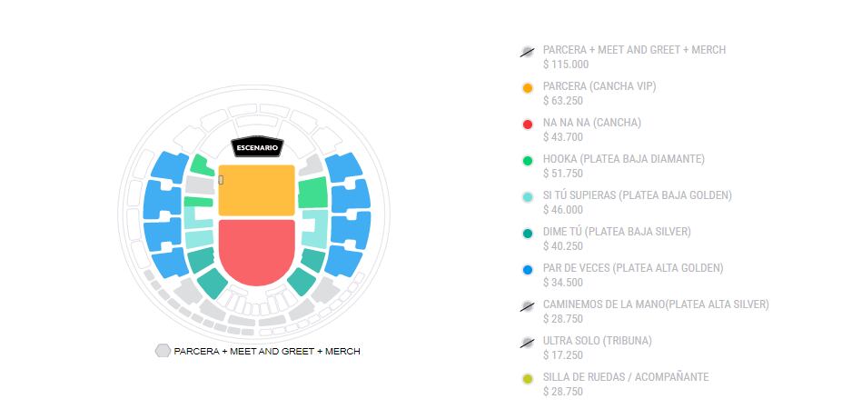
Task: Choose the HOOKA (PLATEA BAJA DIAMANTE) legend label
Action: pos(623,159)
